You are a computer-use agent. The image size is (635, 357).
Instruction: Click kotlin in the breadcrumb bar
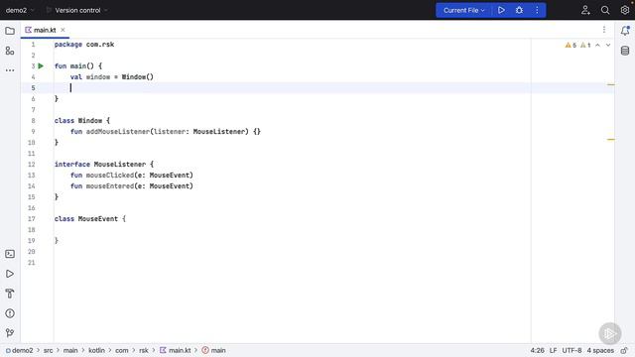coord(96,350)
